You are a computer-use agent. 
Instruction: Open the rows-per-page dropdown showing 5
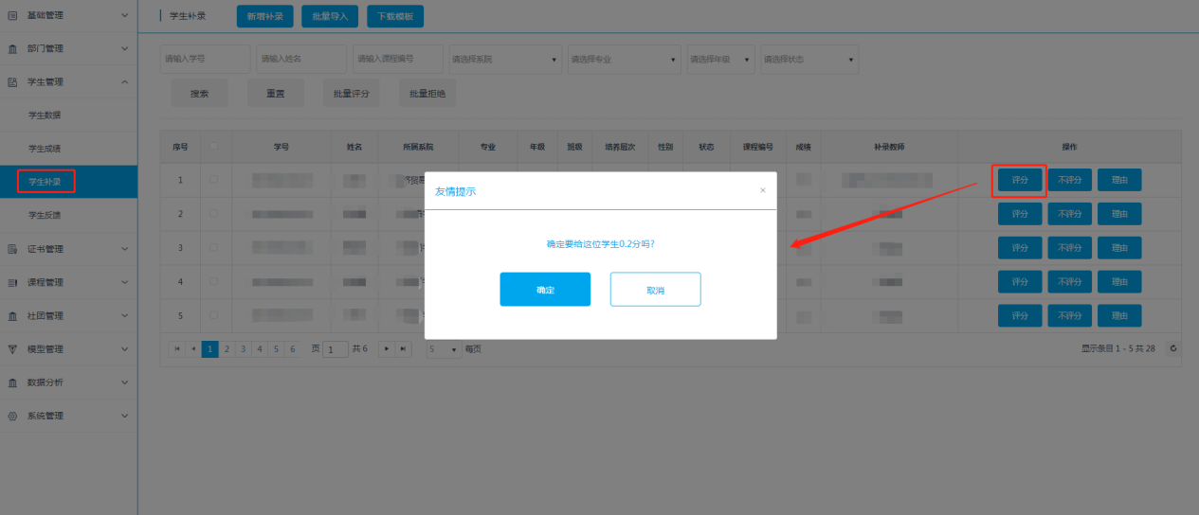[444, 349]
